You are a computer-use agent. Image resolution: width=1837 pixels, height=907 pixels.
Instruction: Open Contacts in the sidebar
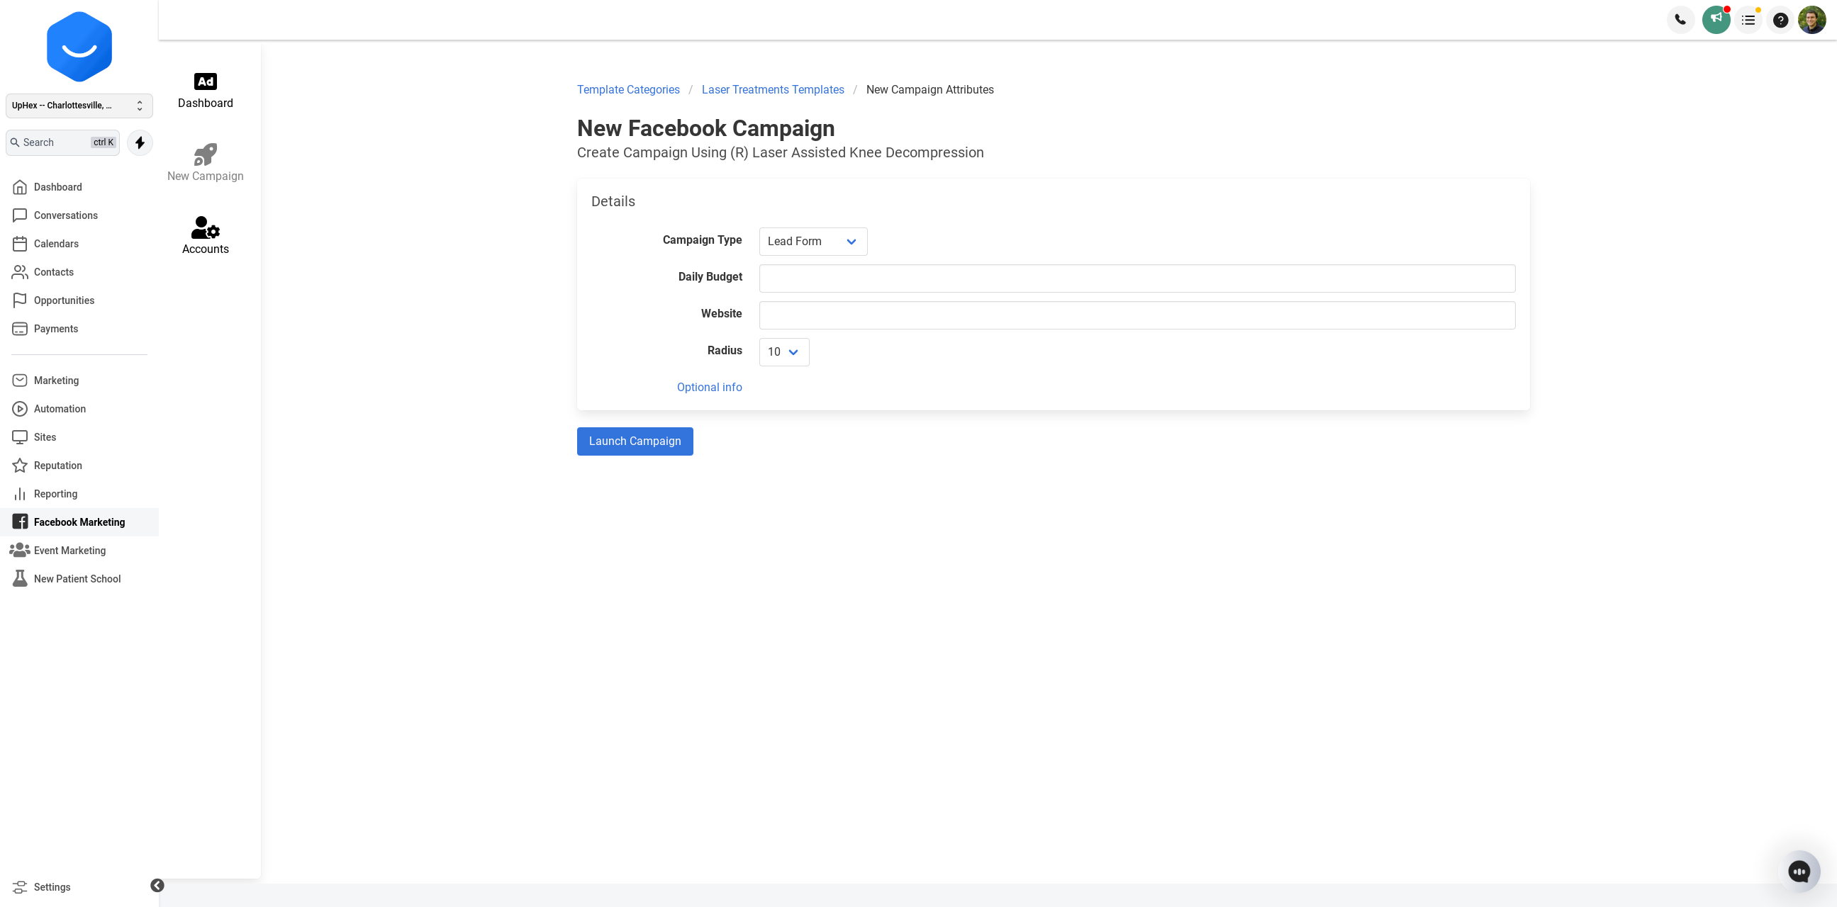tap(79, 272)
